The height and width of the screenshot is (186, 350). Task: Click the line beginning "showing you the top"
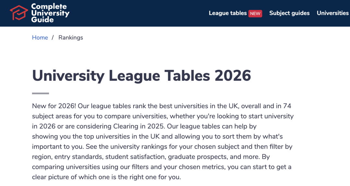157,137
